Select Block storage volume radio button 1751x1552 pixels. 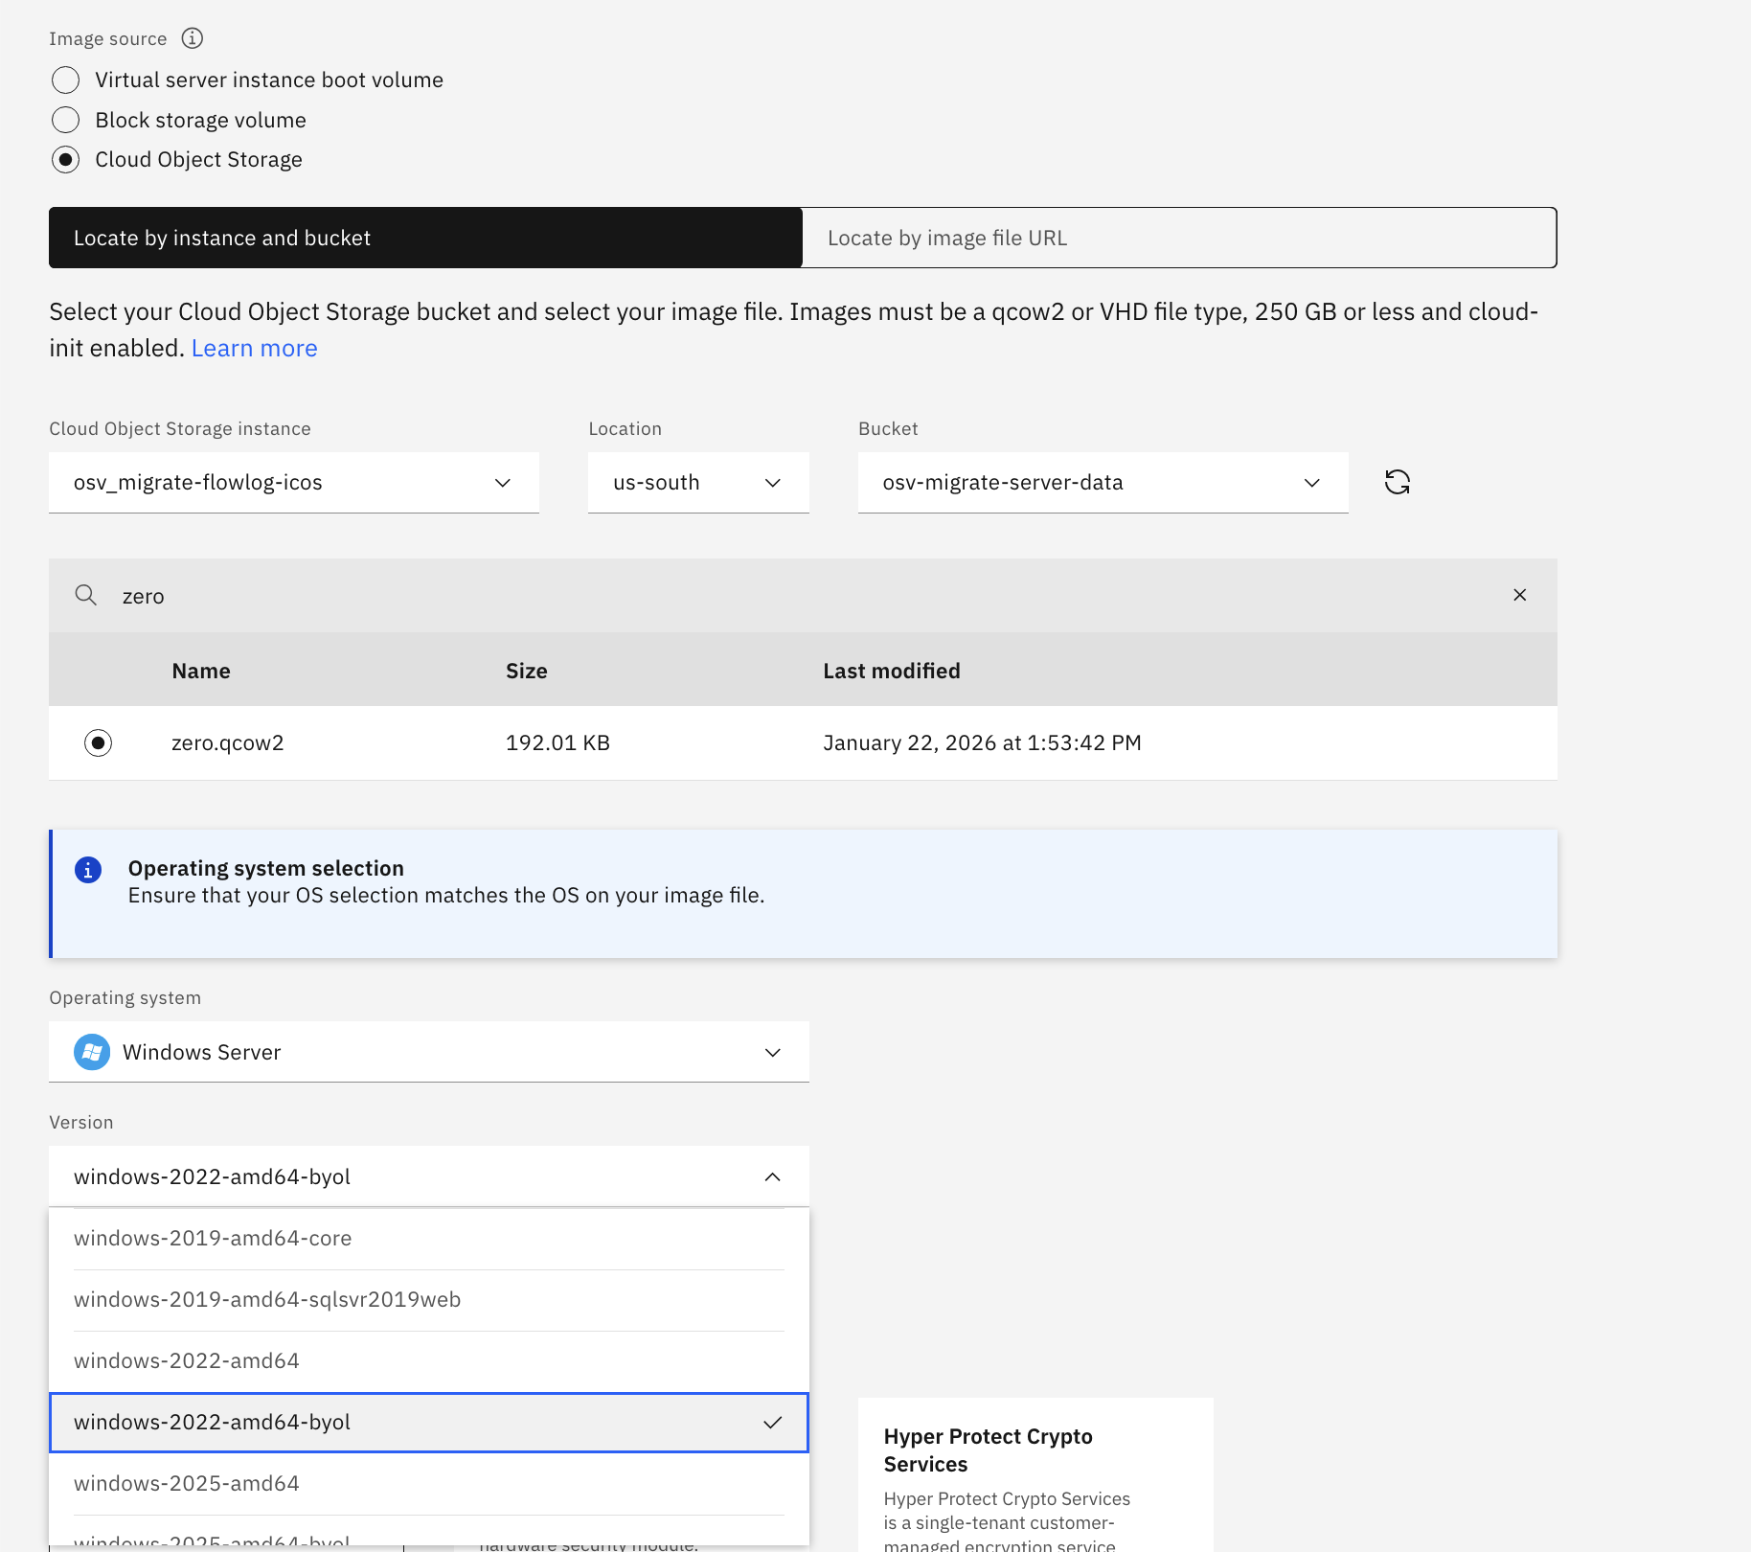point(65,120)
